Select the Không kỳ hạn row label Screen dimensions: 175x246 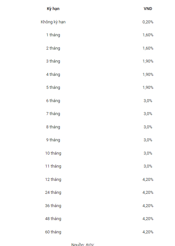pyautogui.click(x=53, y=22)
